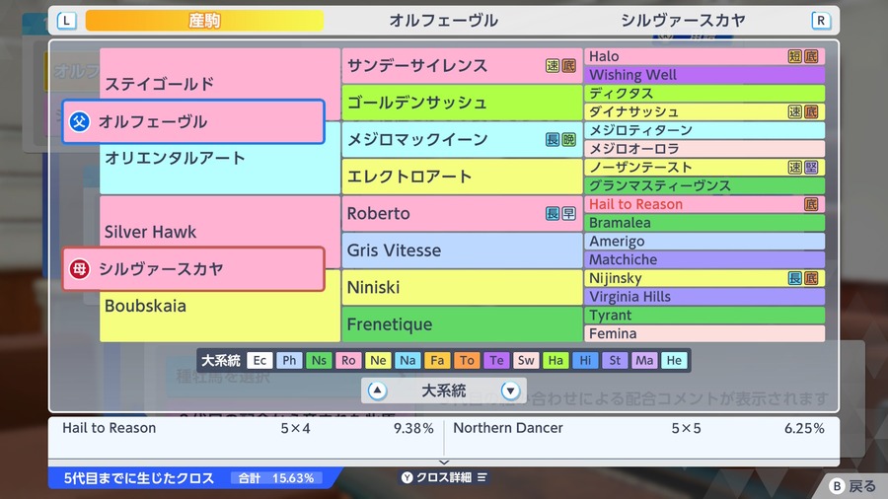Select メジロマックイーン ancestor cell

pos(462,139)
